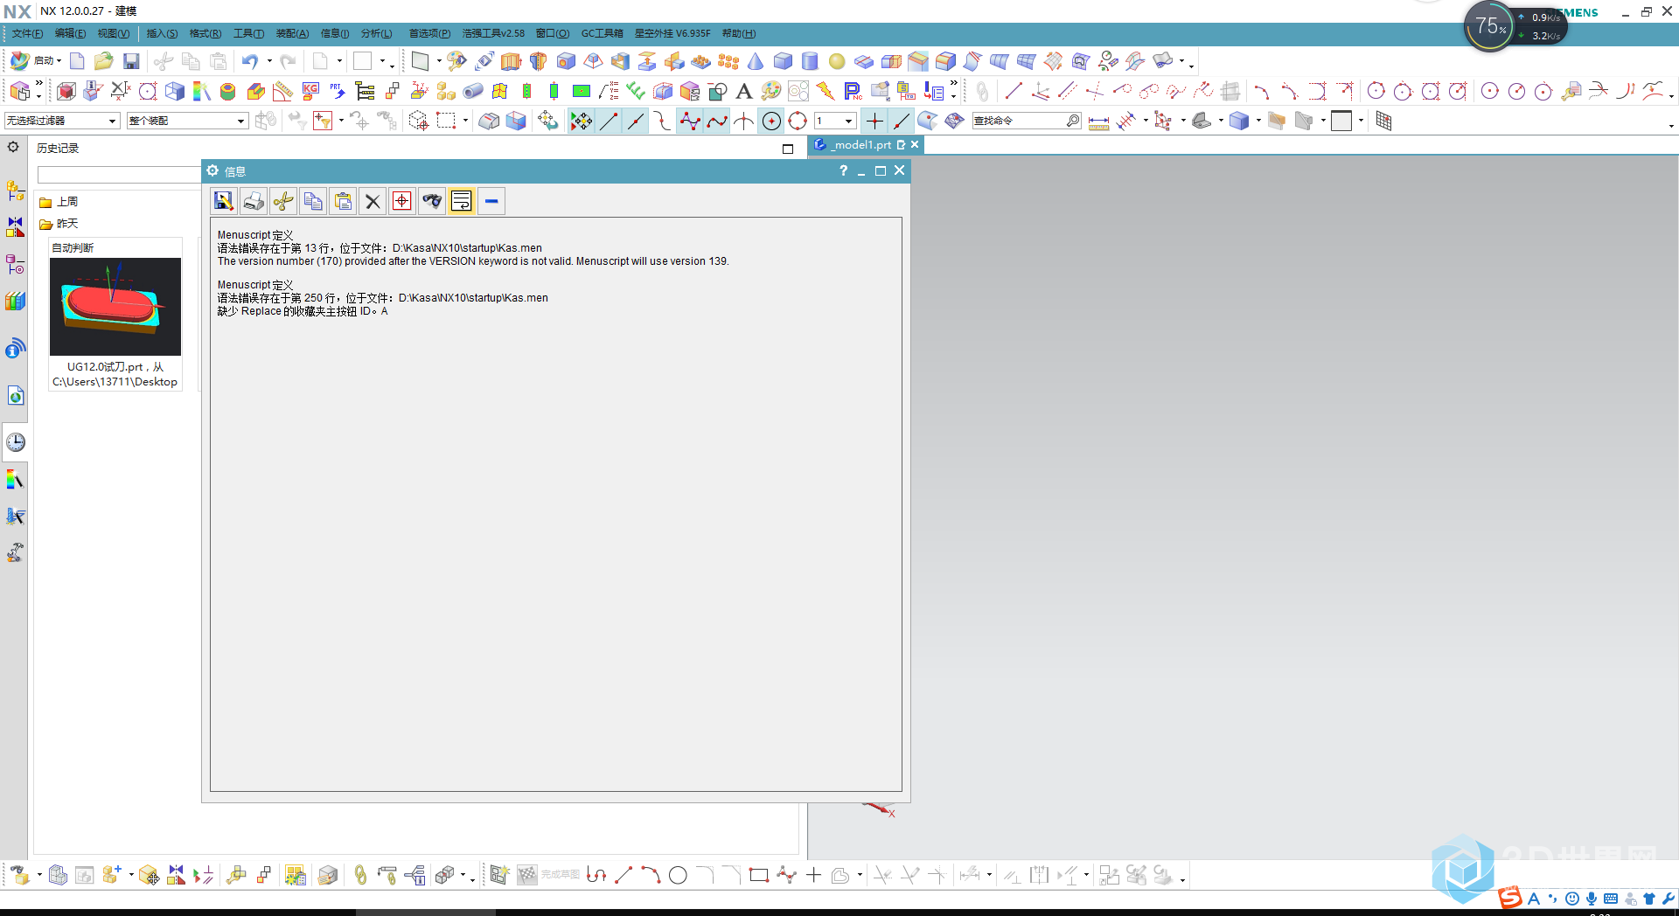The width and height of the screenshot is (1679, 916).
Task: Copy text in the Info window toolbar
Action: pos(313,201)
